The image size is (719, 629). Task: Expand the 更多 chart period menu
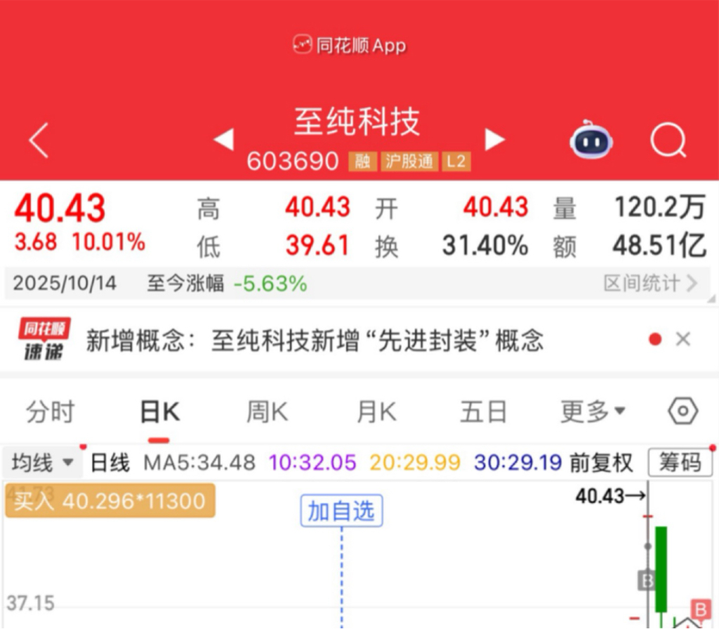593,411
